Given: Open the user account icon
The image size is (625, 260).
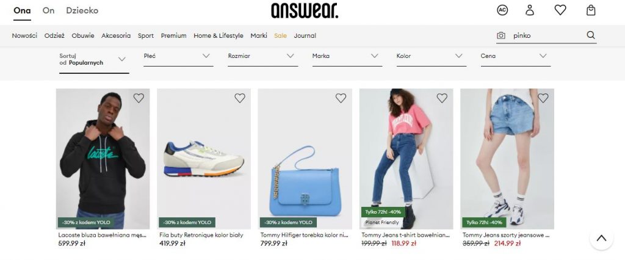Looking at the screenshot, I should tap(529, 10).
